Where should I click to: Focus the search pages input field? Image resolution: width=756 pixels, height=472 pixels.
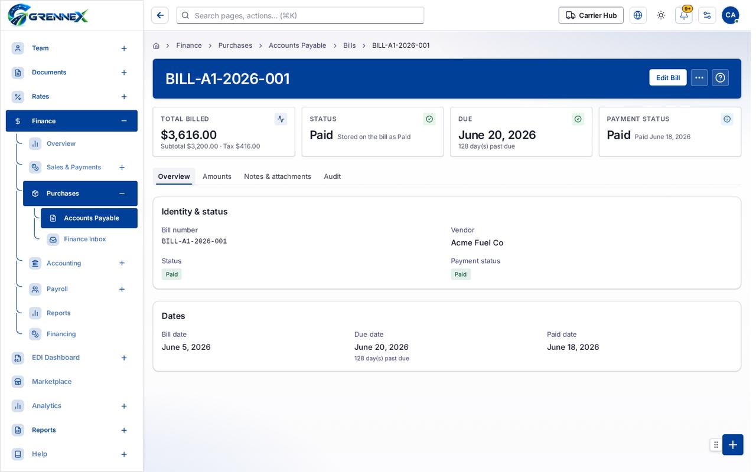click(x=300, y=15)
